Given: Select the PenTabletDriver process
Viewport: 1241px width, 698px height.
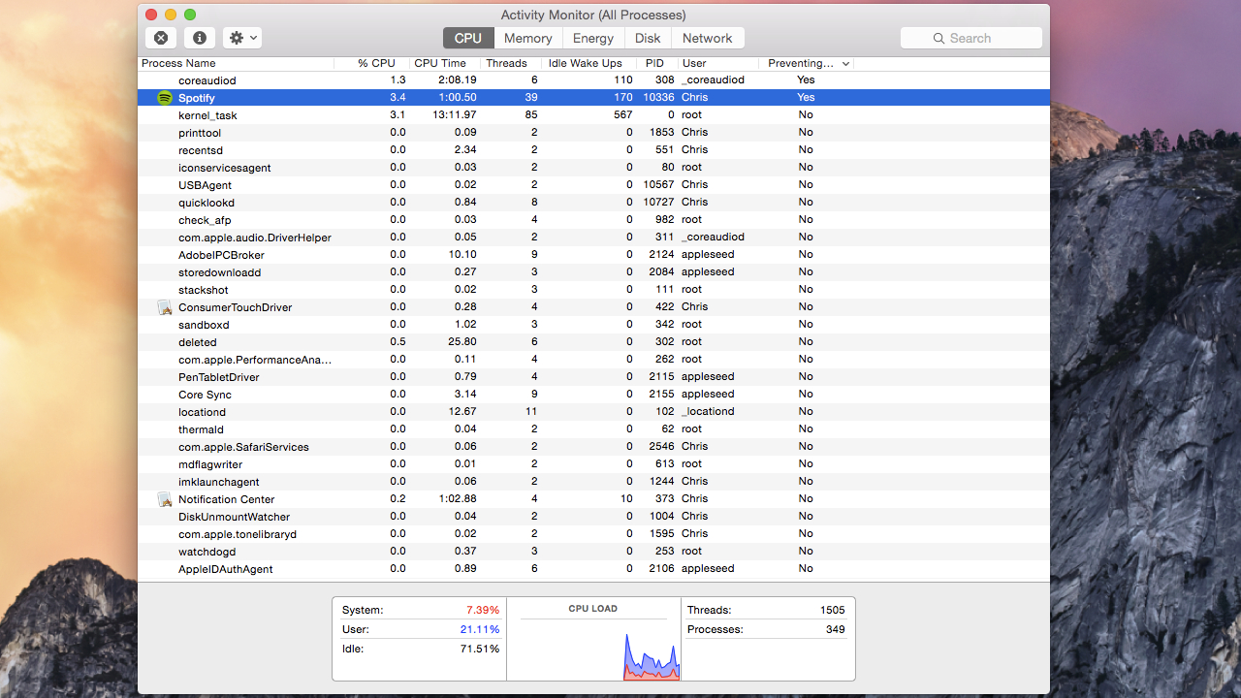Looking at the screenshot, I should 219,377.
